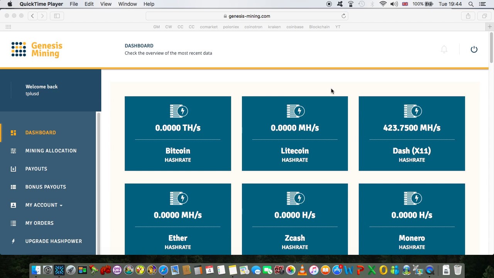Click the genesis-mining.com address bar
The height and width of the screenshot is (278, 494).
tap(247, 16)
